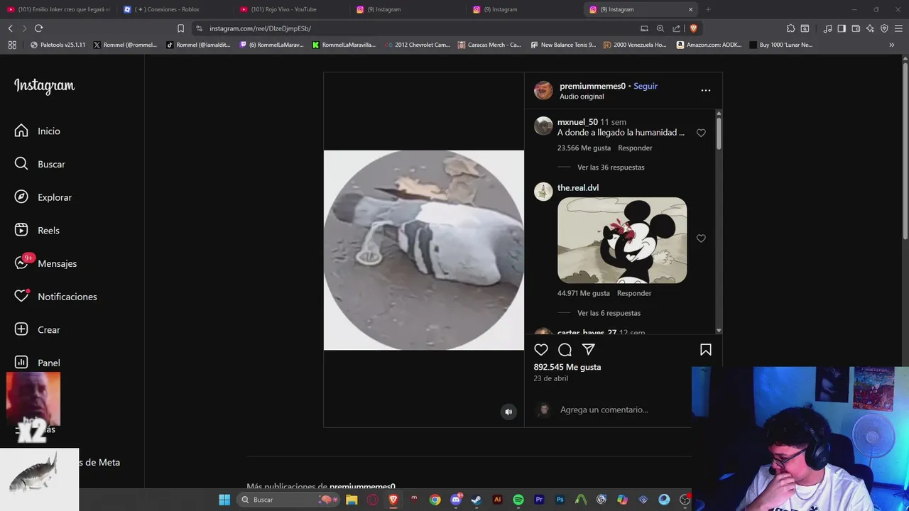Open Notificaciones in the sidebar
The height and width of the screenshot is (511, 909).
tap(55, 297)
